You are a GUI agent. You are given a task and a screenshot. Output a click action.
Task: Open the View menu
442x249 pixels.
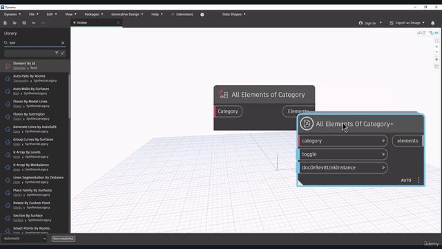tap(70, 15)
